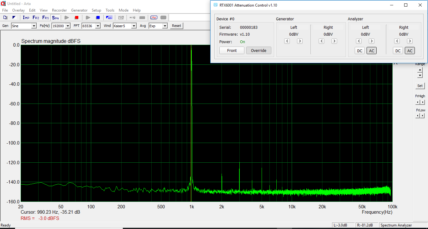Screen dimensions: 428x229
Task: Click the blue square stop button
Action: [x=98, y=18]
